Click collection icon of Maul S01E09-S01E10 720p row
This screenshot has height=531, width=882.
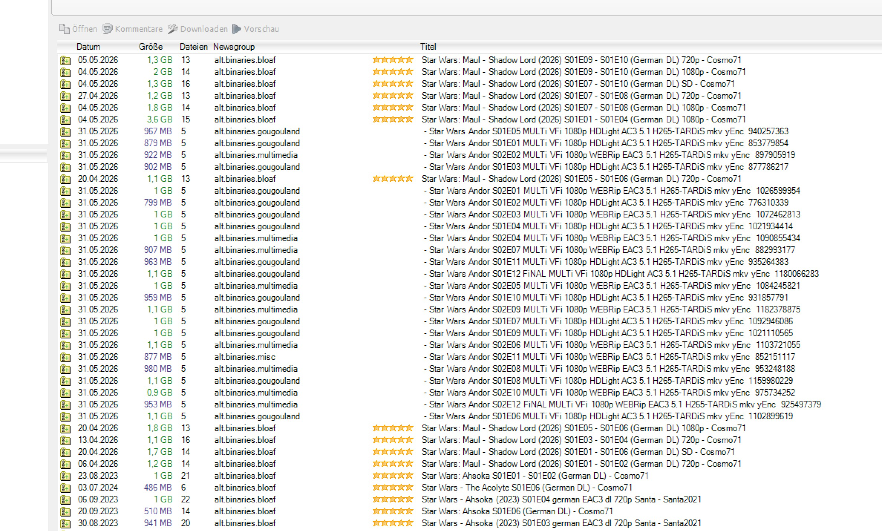pos(65,60)
